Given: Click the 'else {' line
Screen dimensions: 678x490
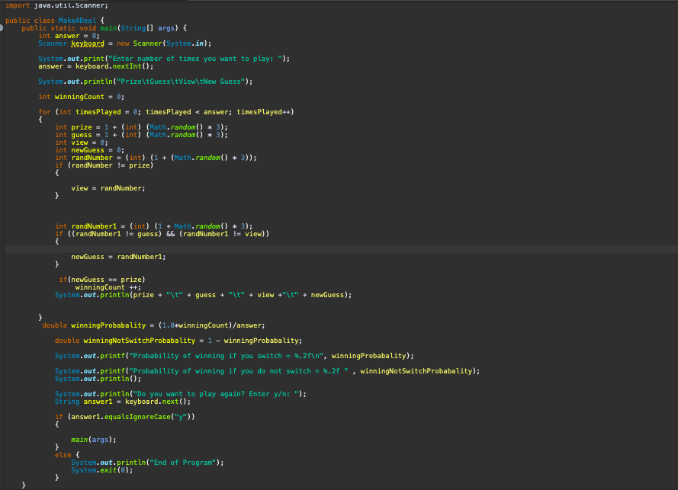Looking at the screenshot, I should 67,455.
